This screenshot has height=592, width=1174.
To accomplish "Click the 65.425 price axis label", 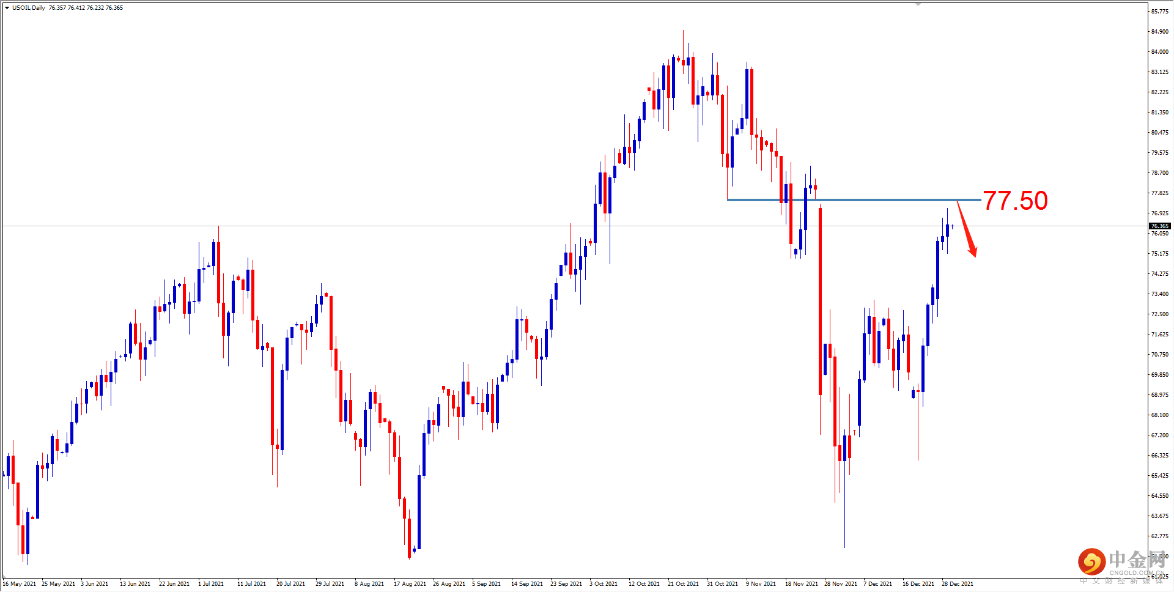I will [1160, 476].
